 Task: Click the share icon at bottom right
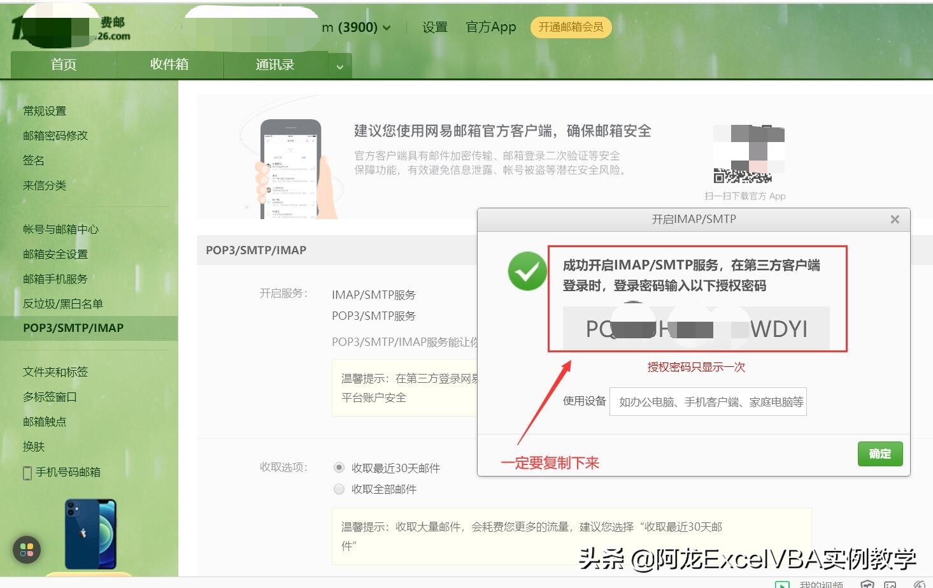click(x=918, y=585)
